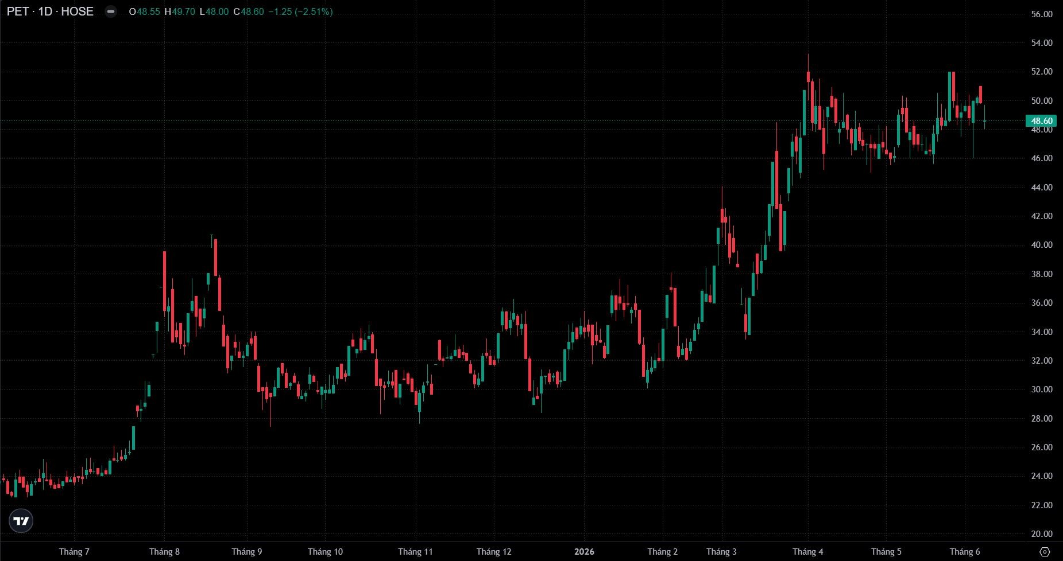Click the 54.00 price scale label
The width and height of the screenshot is (1063, 561).
click(1042, 43)
